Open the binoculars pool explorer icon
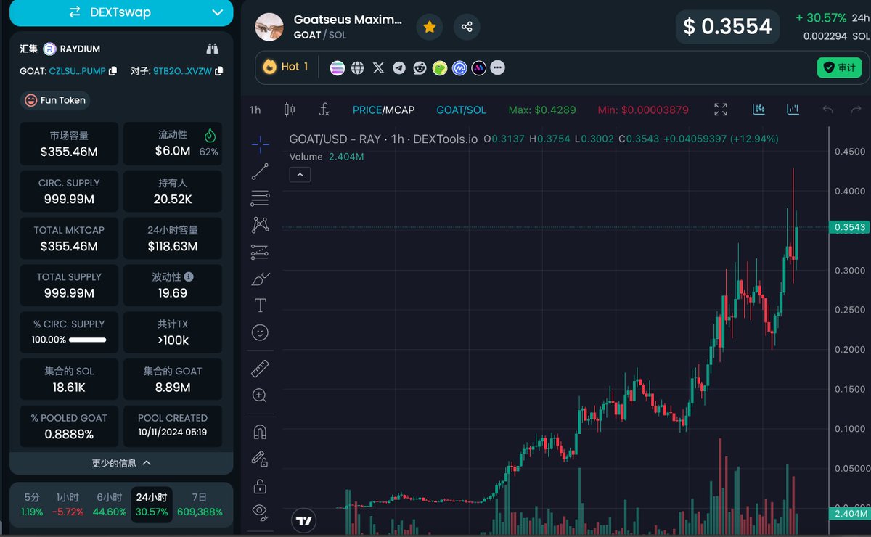 (x=213, y=49)
